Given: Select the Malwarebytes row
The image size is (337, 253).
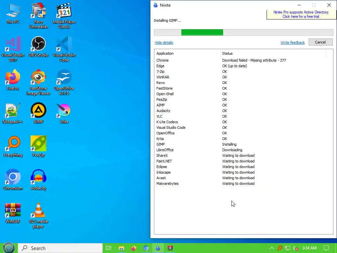Looking at the screenshot, I should (244, 183).
